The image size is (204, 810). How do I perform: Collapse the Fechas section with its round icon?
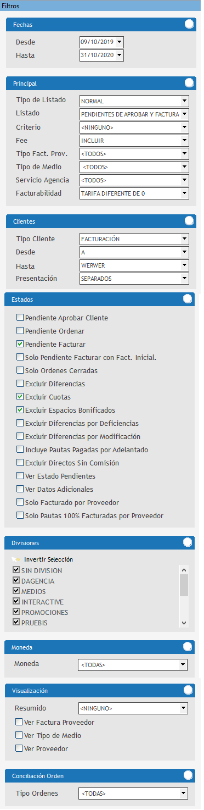189,24
